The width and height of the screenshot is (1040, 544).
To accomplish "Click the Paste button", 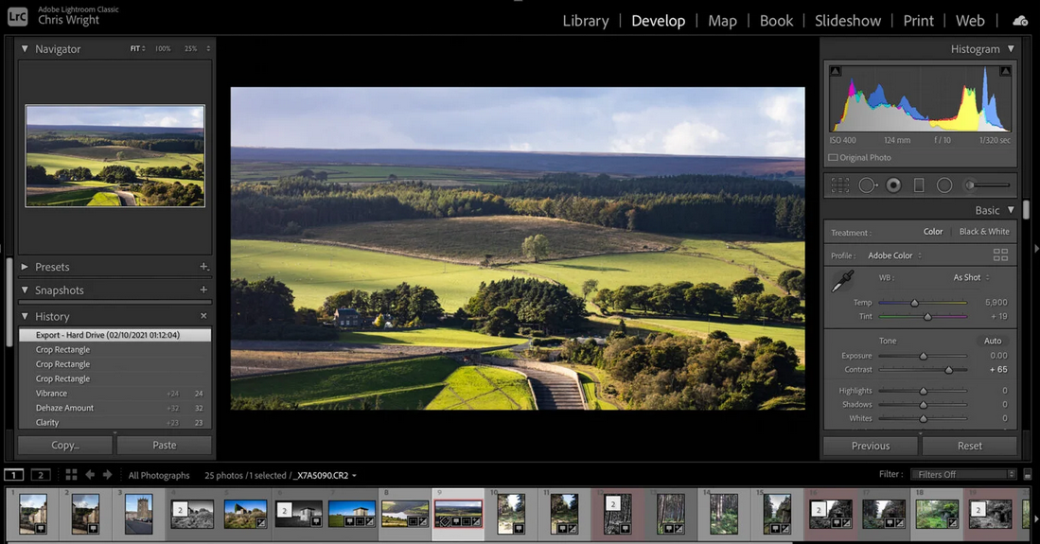I will pyautogui.click(x=165, y=446).
